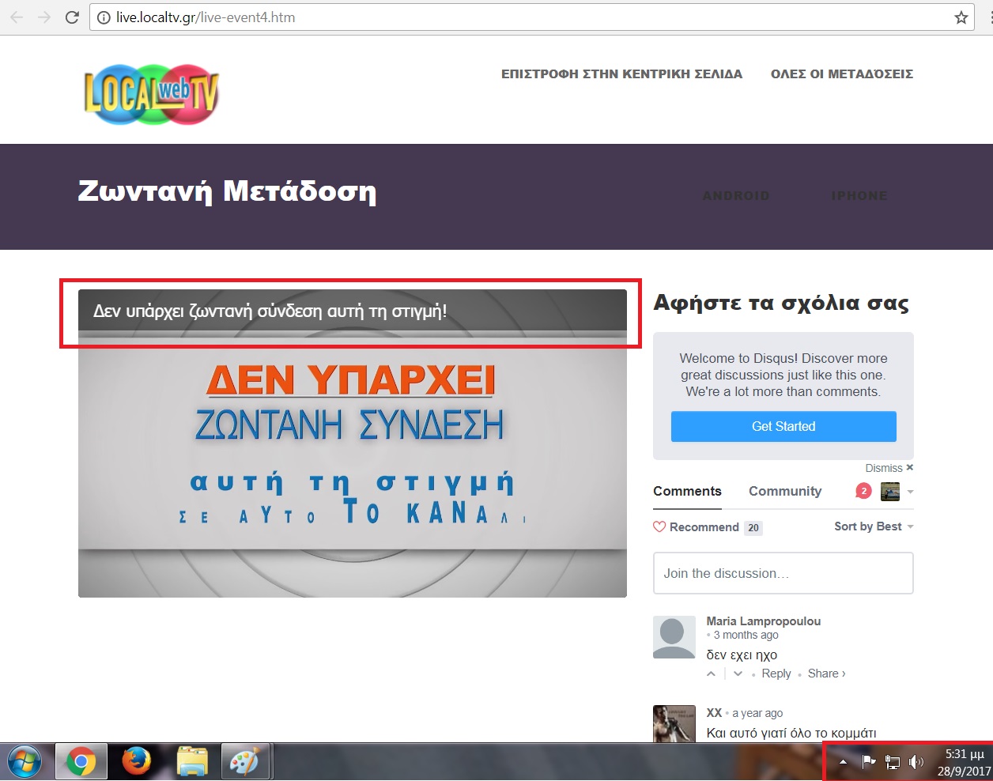Click the Recommend heart icon
Viewport: 993px width, 781px height.
click(659, 526)
